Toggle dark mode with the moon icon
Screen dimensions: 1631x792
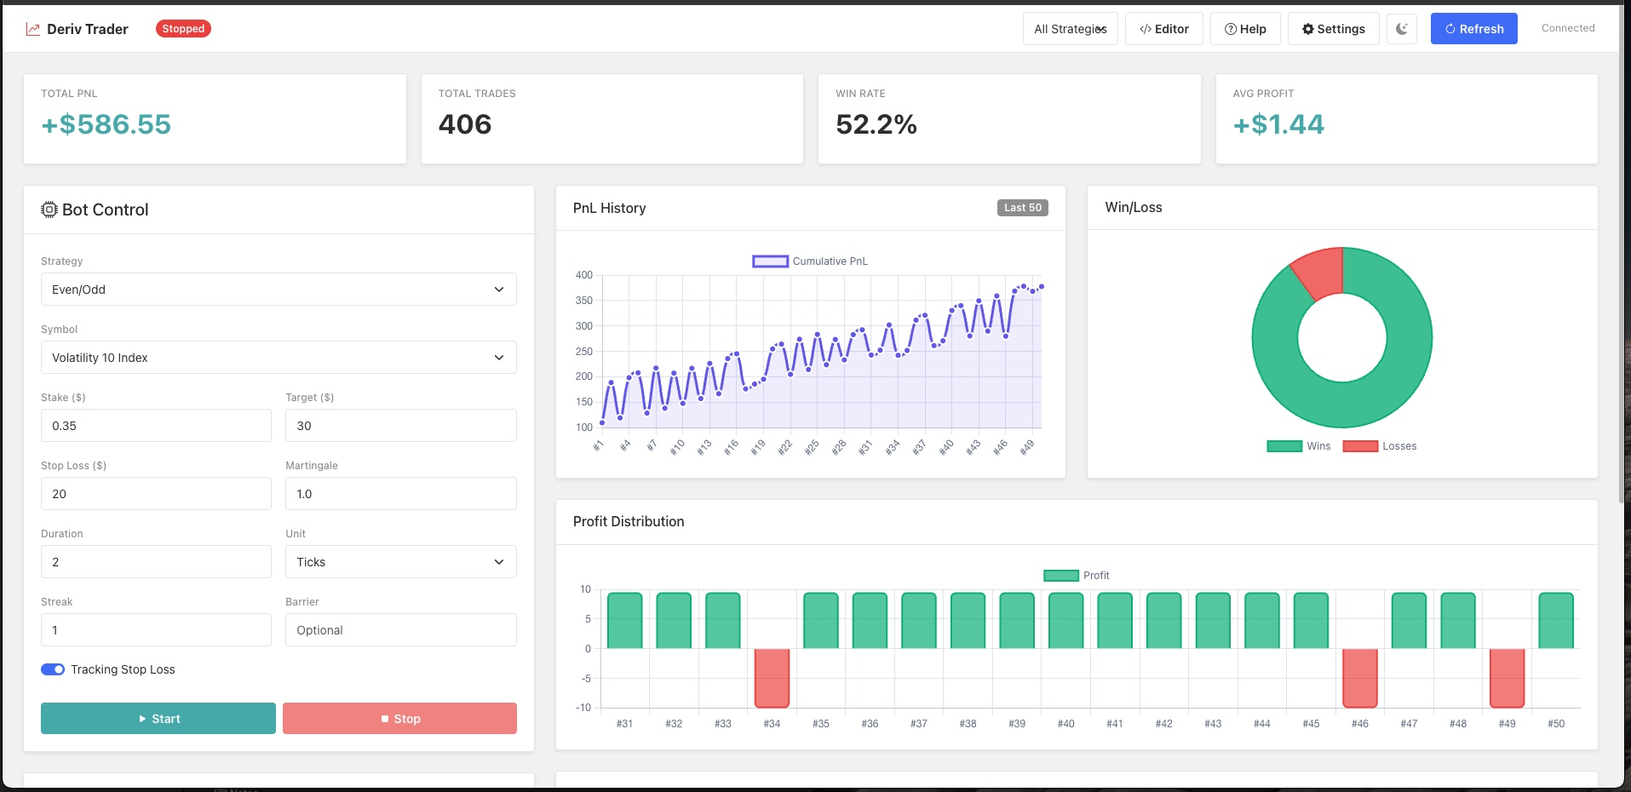pos(1402,28)
